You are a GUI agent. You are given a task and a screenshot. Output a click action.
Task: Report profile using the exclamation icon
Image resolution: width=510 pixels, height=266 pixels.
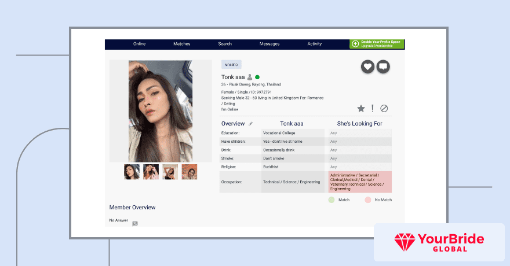tap(373, 108)
